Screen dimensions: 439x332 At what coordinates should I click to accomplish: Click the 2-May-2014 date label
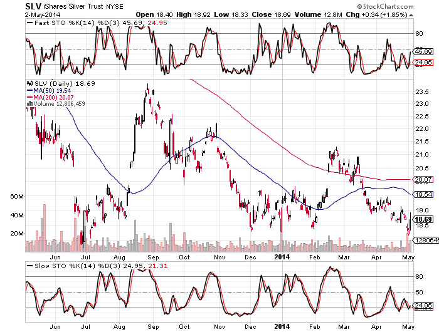tap(43, 15)
